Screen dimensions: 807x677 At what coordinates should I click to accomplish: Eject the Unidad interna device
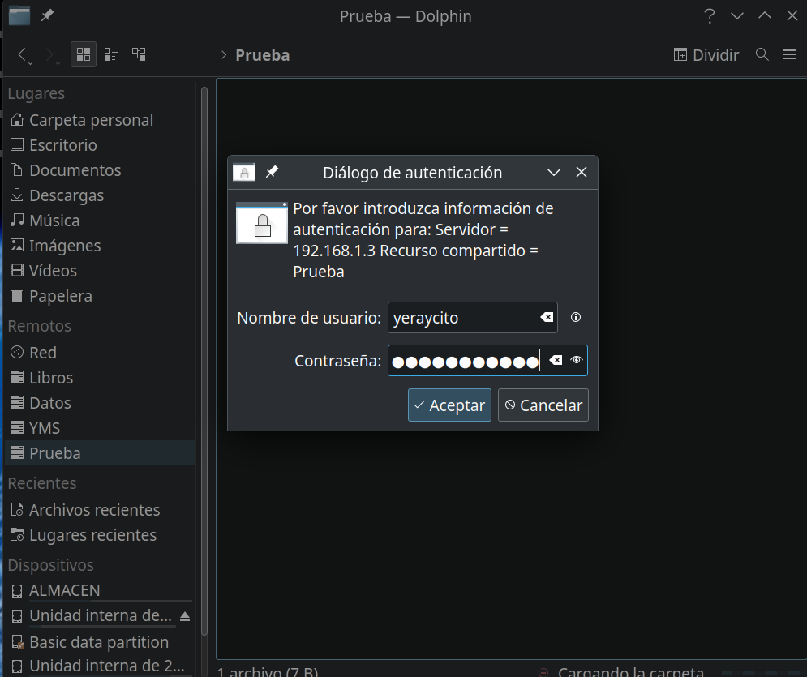coord(185,616)
